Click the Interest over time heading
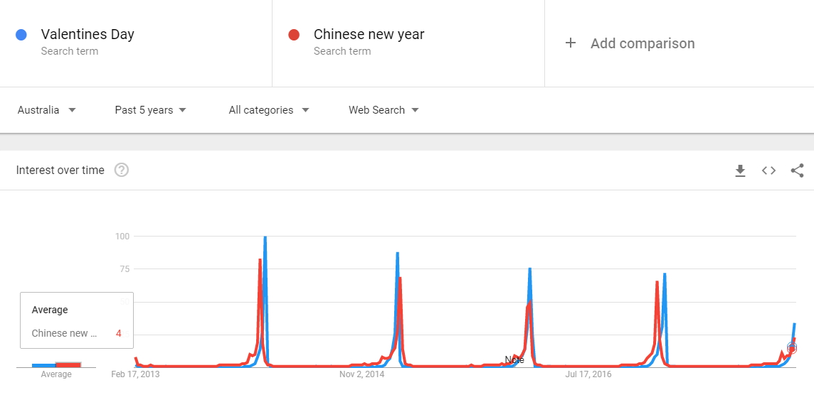 click(x=60, y=170)
